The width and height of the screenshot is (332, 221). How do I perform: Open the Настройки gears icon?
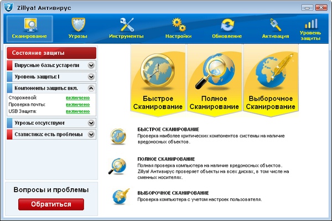tap(179, 24)
